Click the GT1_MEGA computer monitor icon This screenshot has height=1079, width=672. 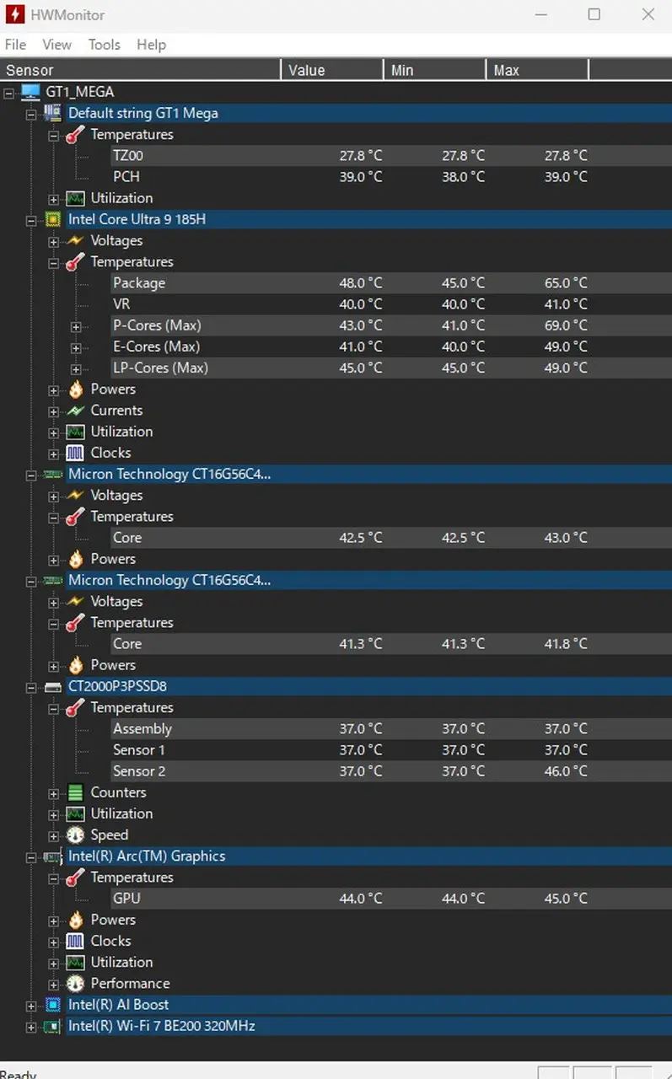pos(30,92)
